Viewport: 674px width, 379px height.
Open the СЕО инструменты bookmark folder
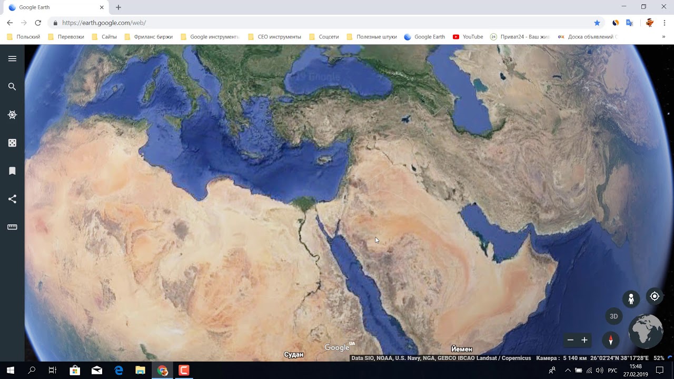(x=274, y=37)
